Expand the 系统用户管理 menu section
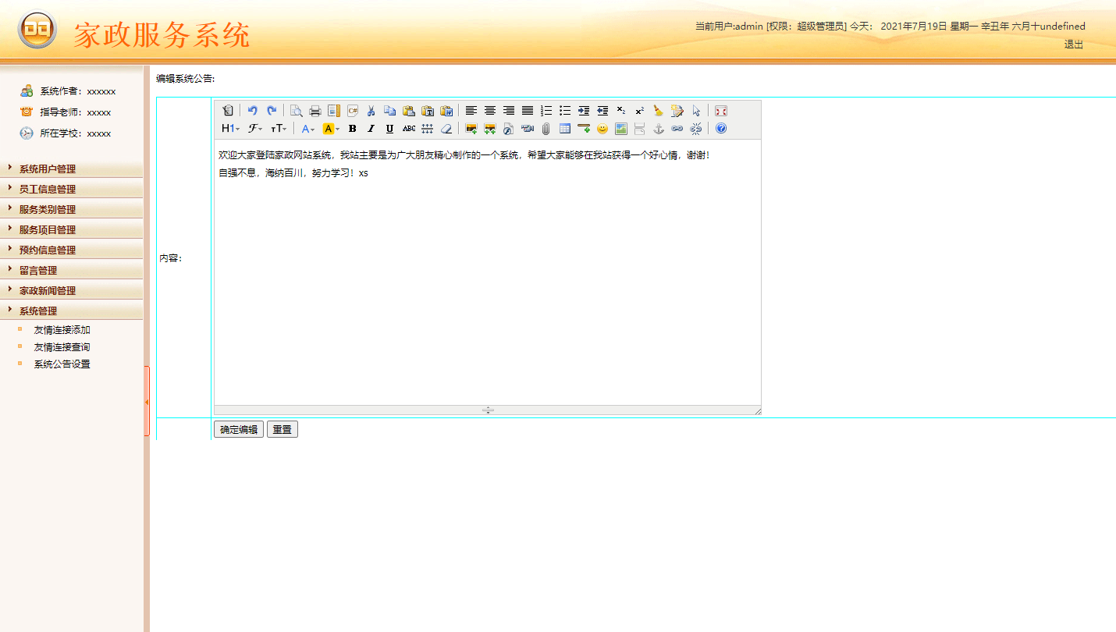 click(x=48, y=169)
